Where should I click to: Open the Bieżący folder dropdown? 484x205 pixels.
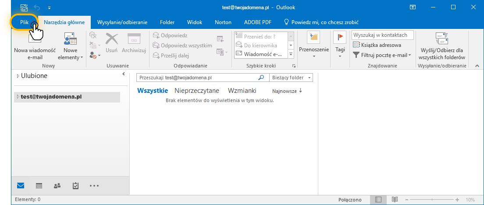point(291,78)
